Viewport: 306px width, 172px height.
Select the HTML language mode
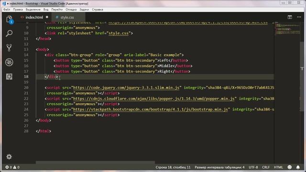[278, 167]
